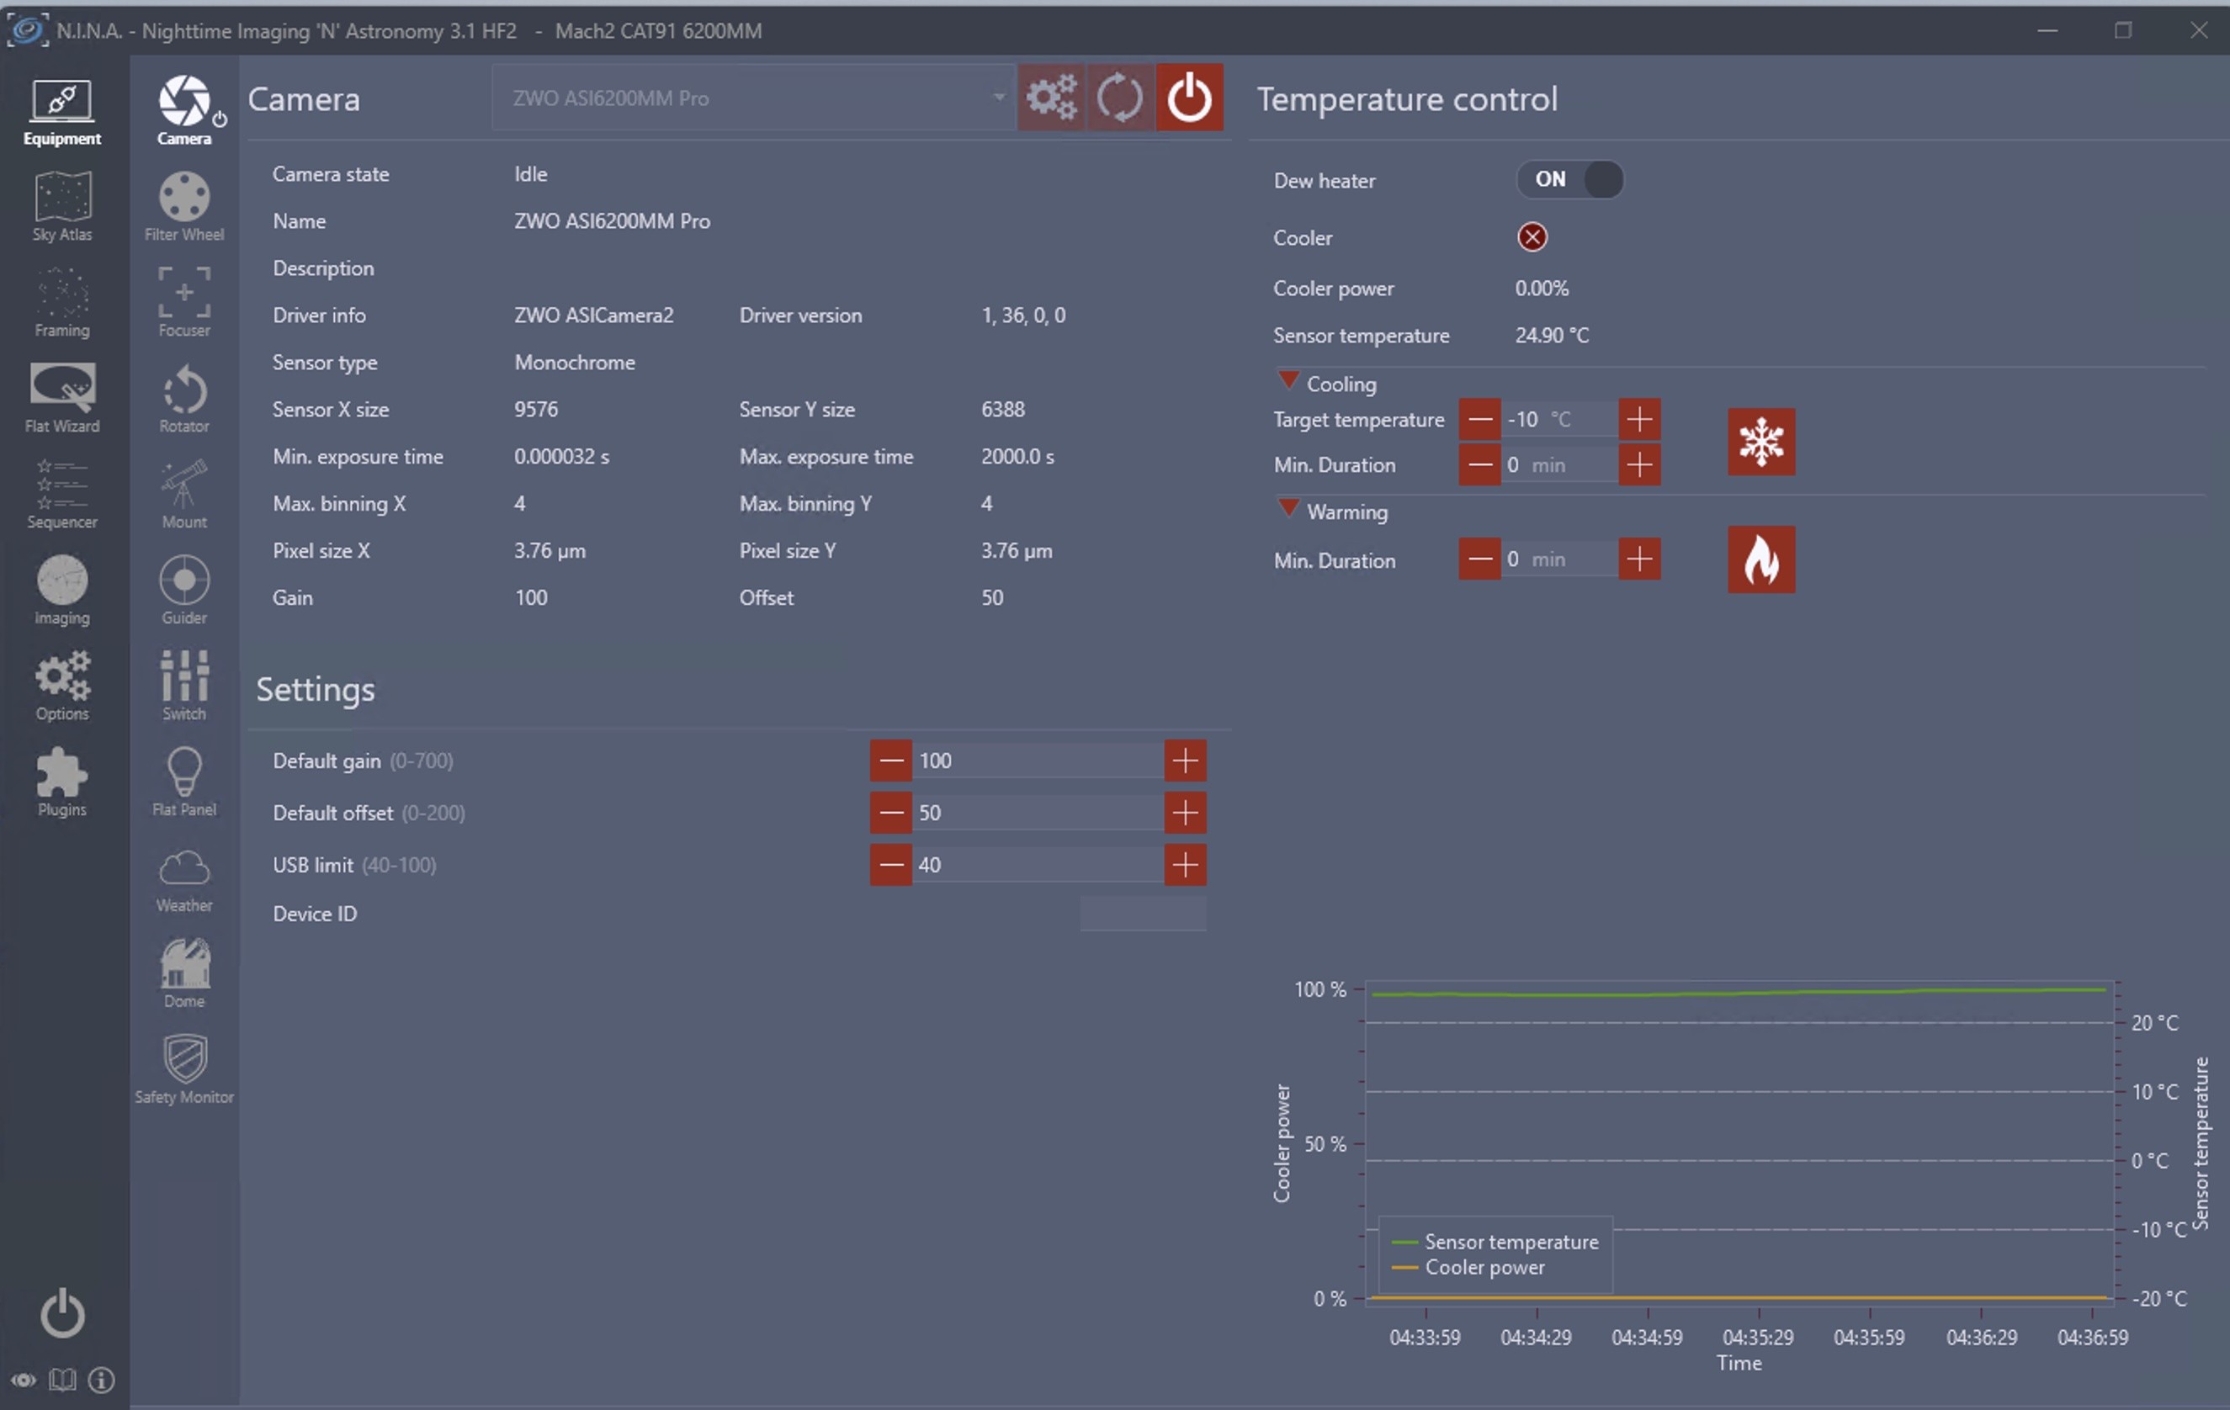Click the Default gain input field

click(x=1038, y=761)
